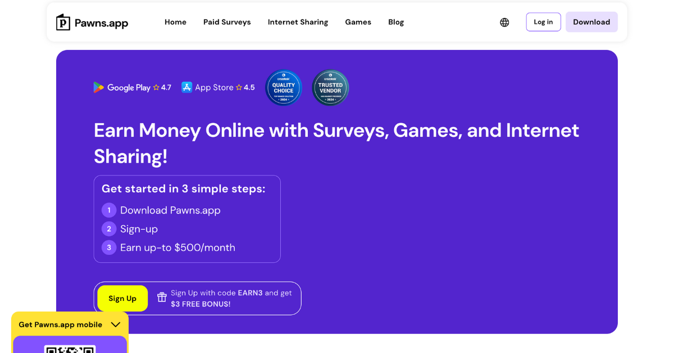
Task: Click the Download button in header
Action: pos(591,22)
